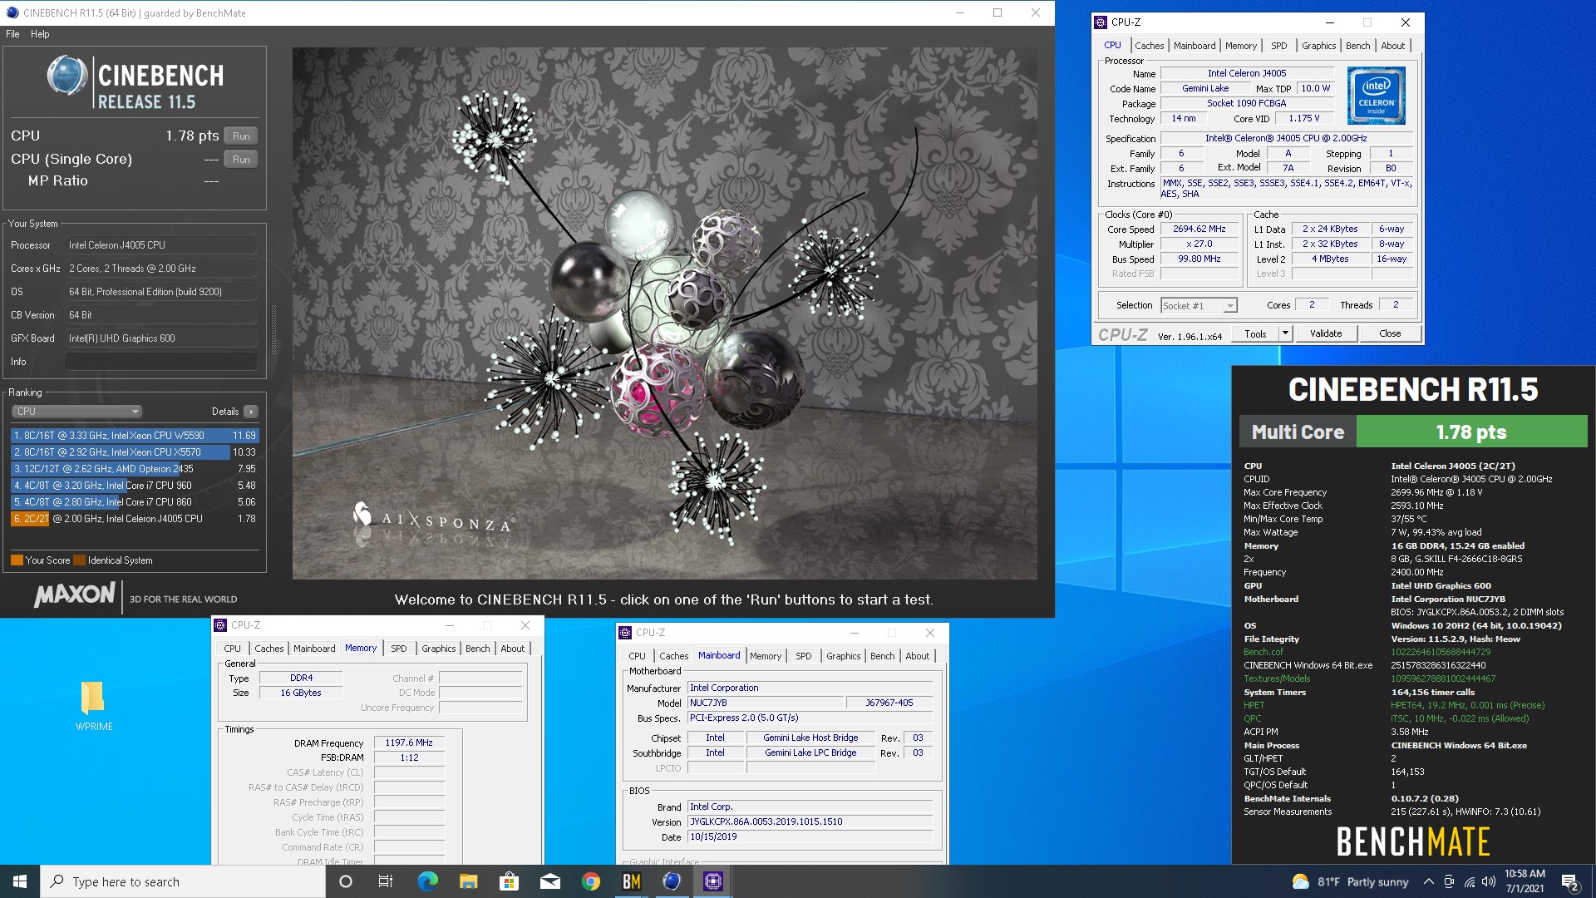Open Caches tab in Mainboard CPU-Z window
This screenshot has height=898, width=1596.
(x=673, y=656)
